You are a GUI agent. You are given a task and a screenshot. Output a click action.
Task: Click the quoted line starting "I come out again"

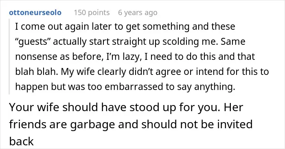click(125, 26)
